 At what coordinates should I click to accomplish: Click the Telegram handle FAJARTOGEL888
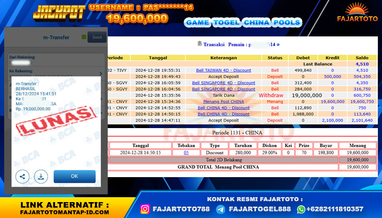[x=260, y=209]
